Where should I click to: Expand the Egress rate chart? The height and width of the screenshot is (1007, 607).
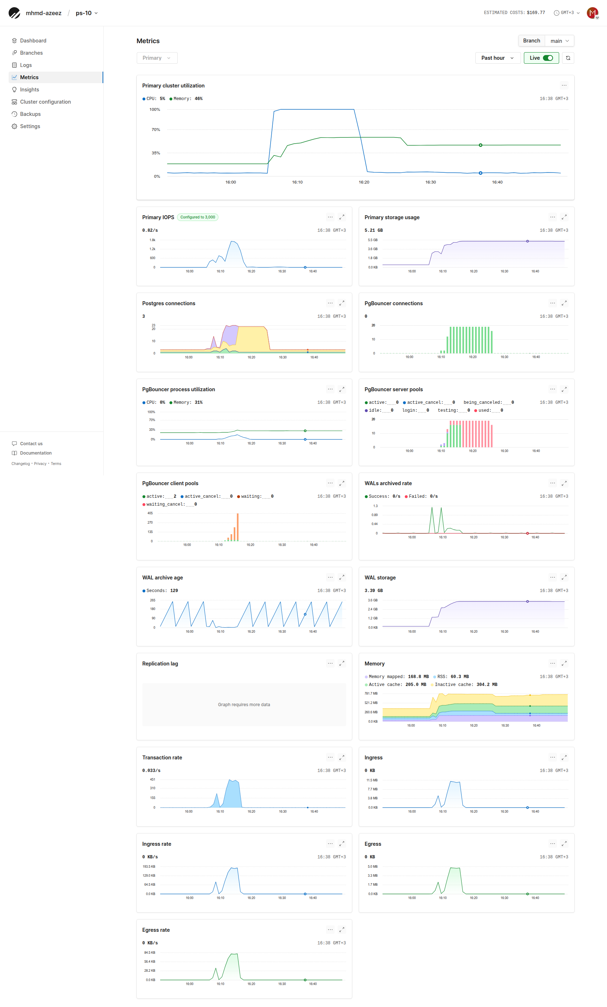tap(341, 930)
